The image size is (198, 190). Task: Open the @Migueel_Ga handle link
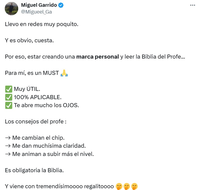click(36, 12)
